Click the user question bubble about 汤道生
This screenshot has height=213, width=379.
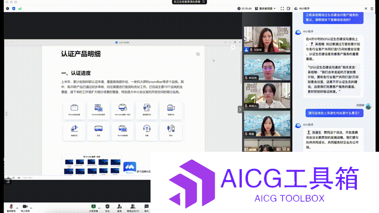(x=334, y=113)
